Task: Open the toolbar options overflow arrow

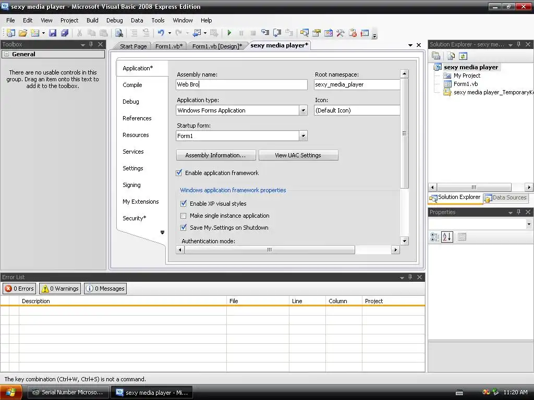Action: point(374,35)
